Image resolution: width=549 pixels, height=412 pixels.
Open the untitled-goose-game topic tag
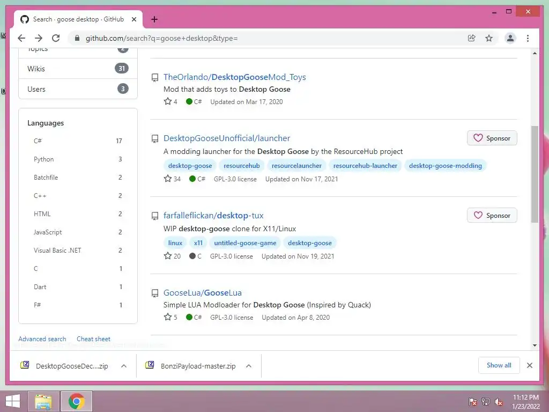point(245,243)
